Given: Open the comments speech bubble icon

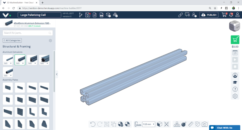Looking at the screenshot, I should [x=187, y=15].
